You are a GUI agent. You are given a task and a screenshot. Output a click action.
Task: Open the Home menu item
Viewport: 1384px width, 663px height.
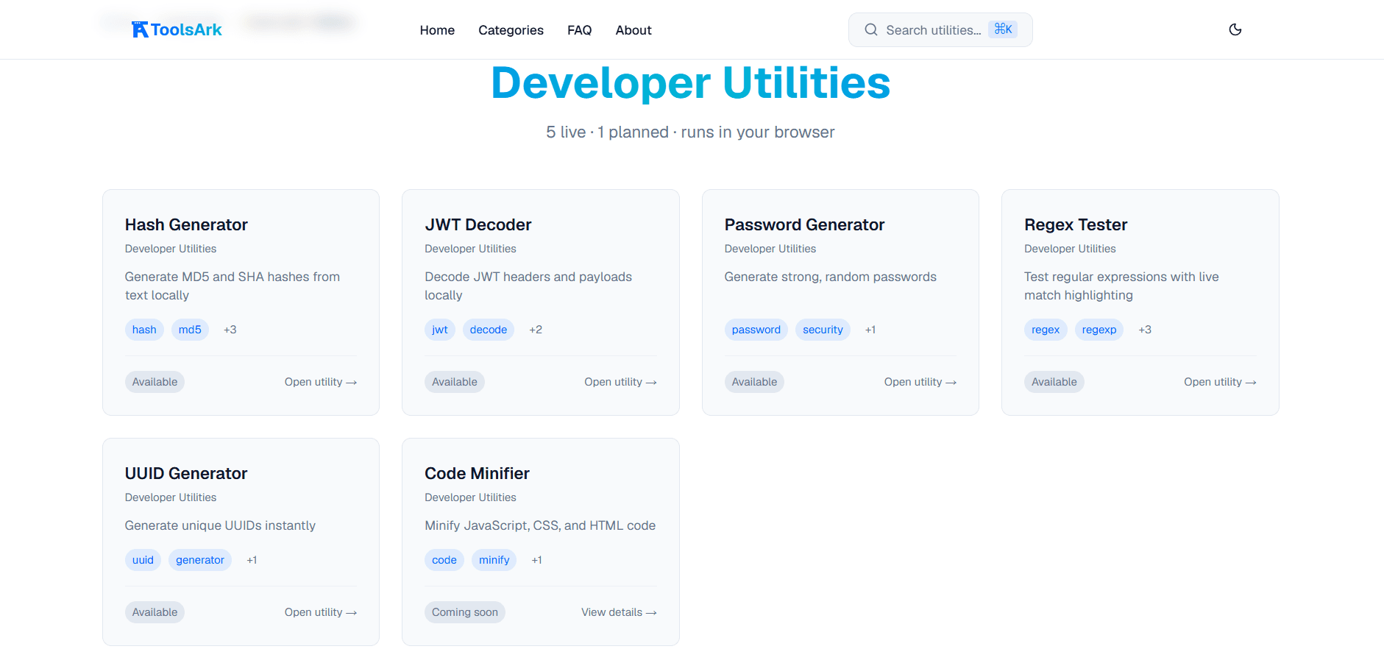[x=437, y=30]
